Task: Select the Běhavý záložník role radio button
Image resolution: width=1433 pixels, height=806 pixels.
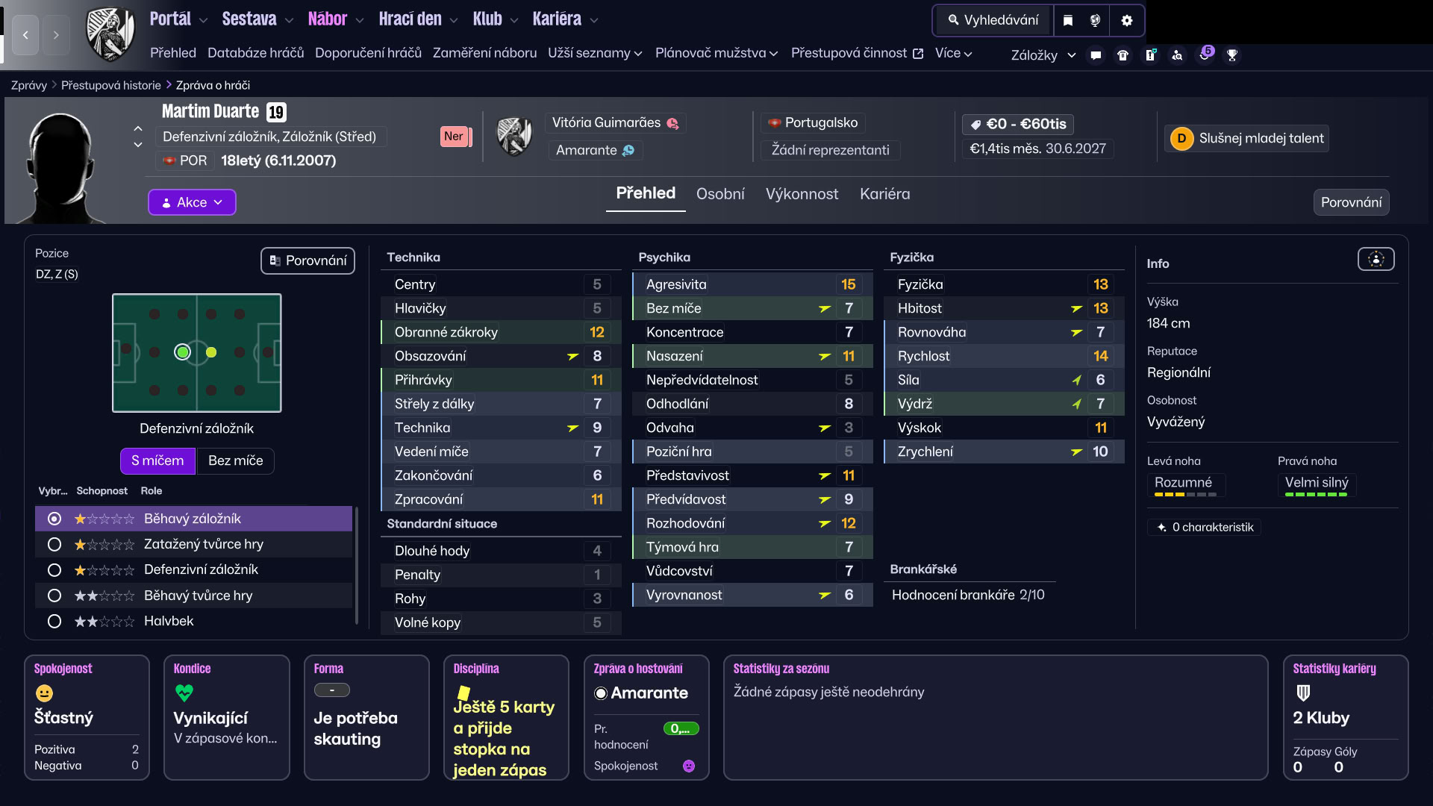Action: pos(54,519)
